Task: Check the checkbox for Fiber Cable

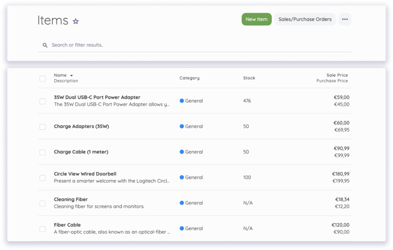Action: (x=42, y=229)
